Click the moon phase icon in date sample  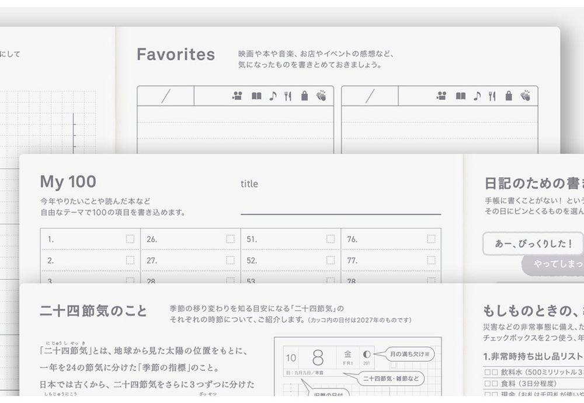pyautogui.click(x=367, y=354)
